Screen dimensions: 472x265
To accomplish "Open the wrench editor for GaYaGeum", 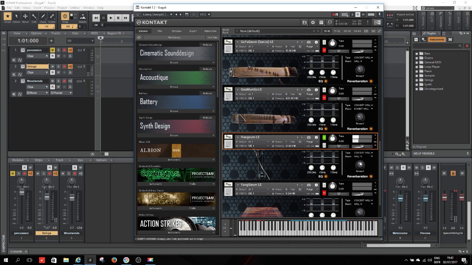I will pyautogui.click(x=228, y=42).
